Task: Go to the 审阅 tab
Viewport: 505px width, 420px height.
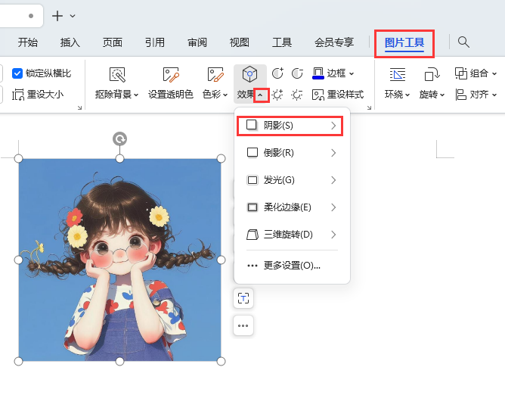Action: pyautogui.click(x=197, y=42)
